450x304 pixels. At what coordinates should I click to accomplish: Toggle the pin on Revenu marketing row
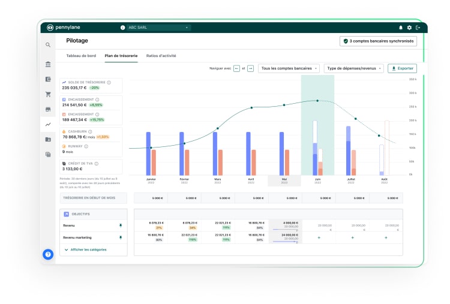pyautogui.click(x=121, y=237)
